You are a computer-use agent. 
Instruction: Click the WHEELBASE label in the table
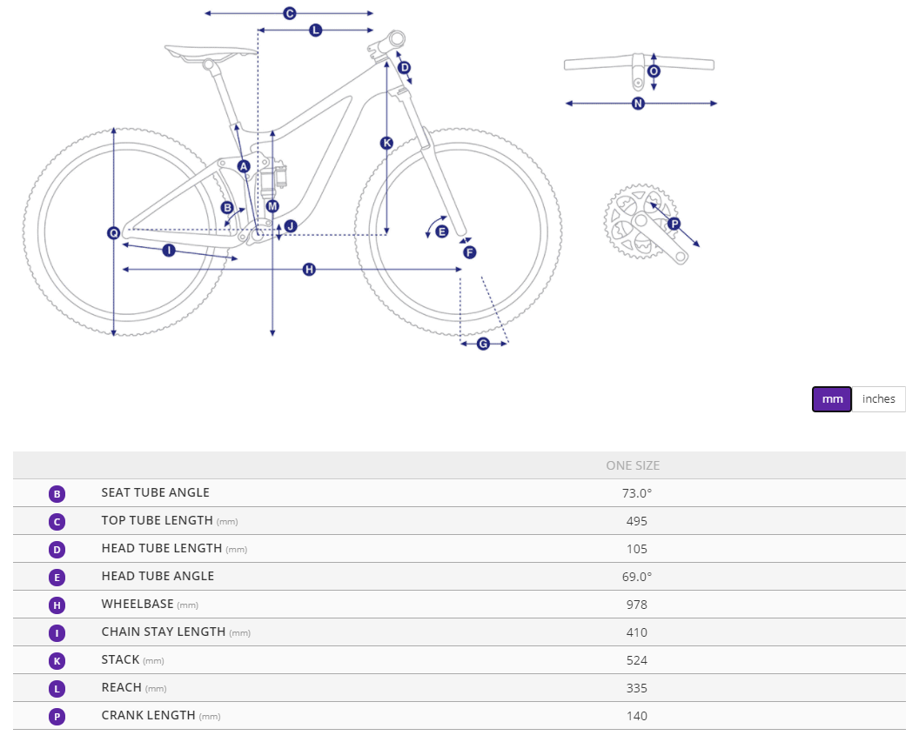(138, 604)
